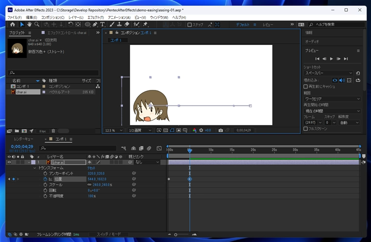The image size is (371, 242).
Task: Switch to デフォルト workspace
Action: tap(243, 24)
